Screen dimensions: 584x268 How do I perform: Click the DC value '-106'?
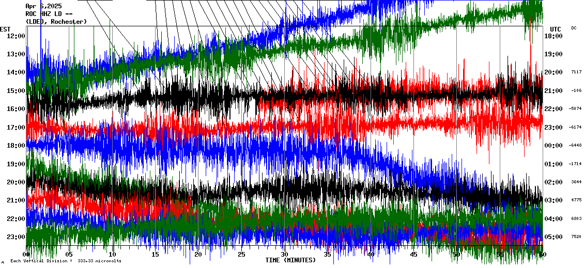coord(576,90)
